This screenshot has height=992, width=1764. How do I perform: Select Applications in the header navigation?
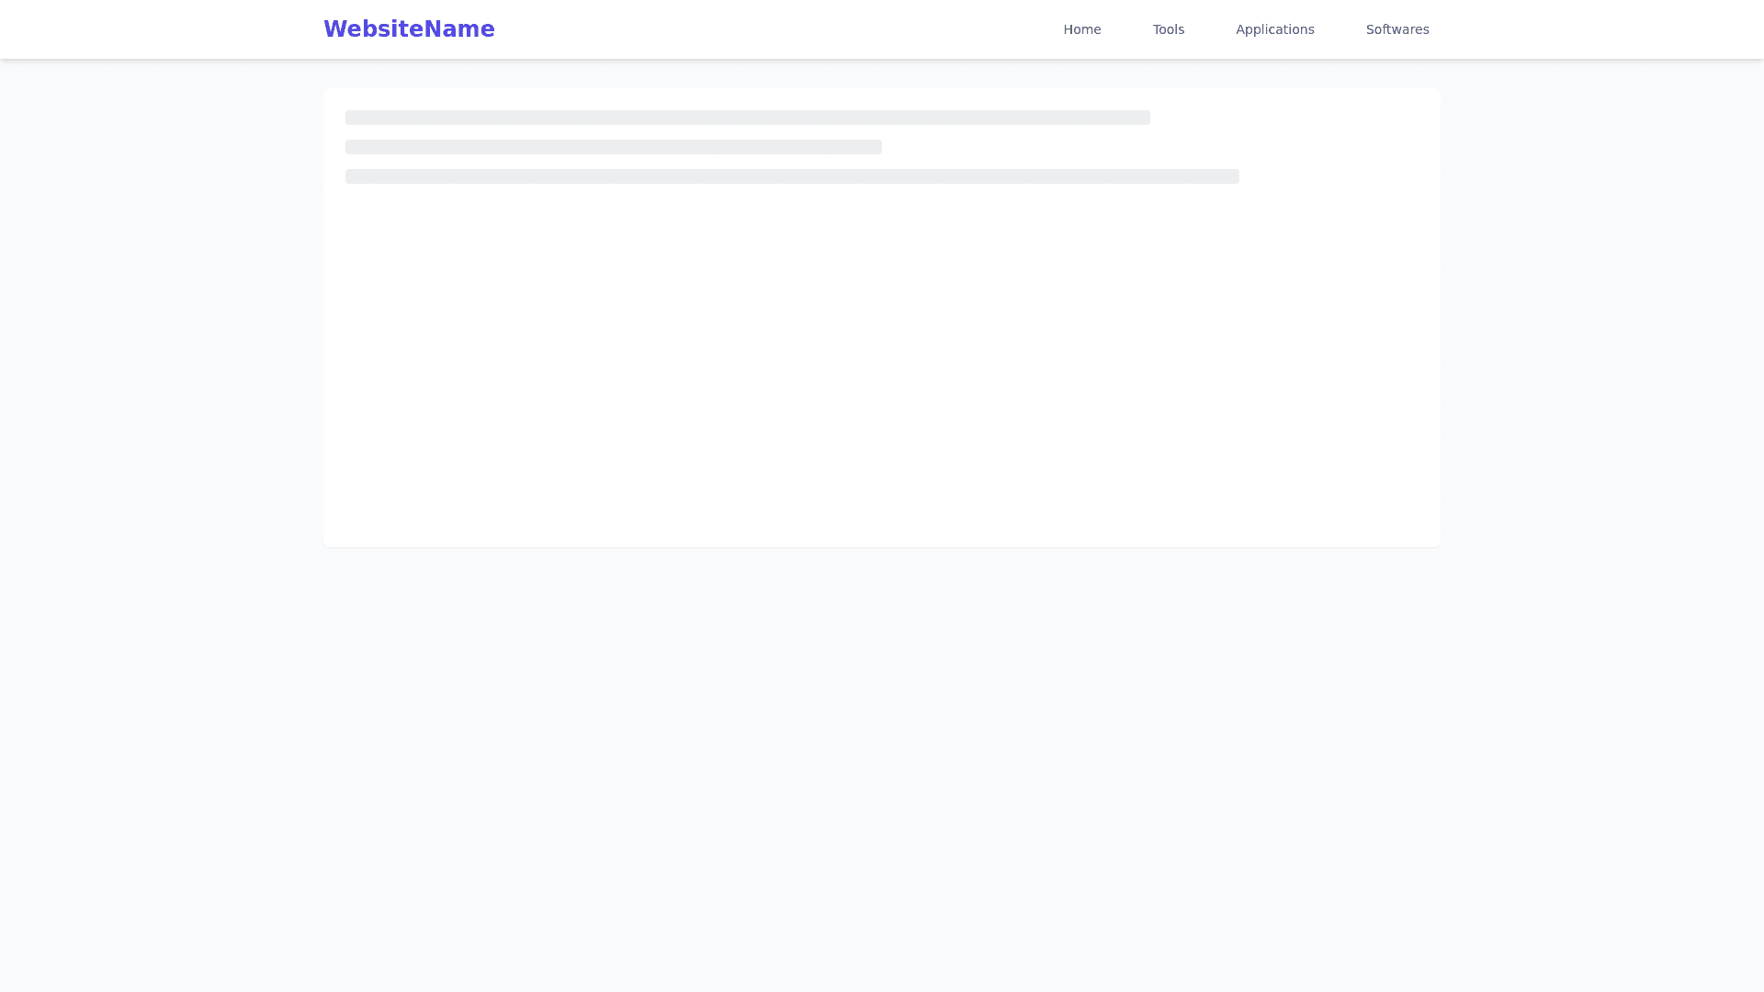coord(1274,29)
